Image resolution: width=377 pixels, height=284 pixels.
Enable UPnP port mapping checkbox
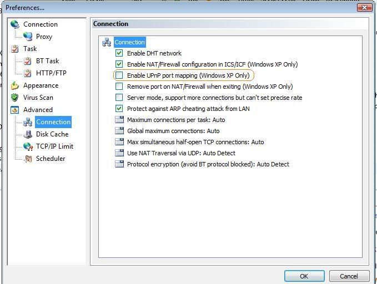pyautogui.click(x=119, y=75)
